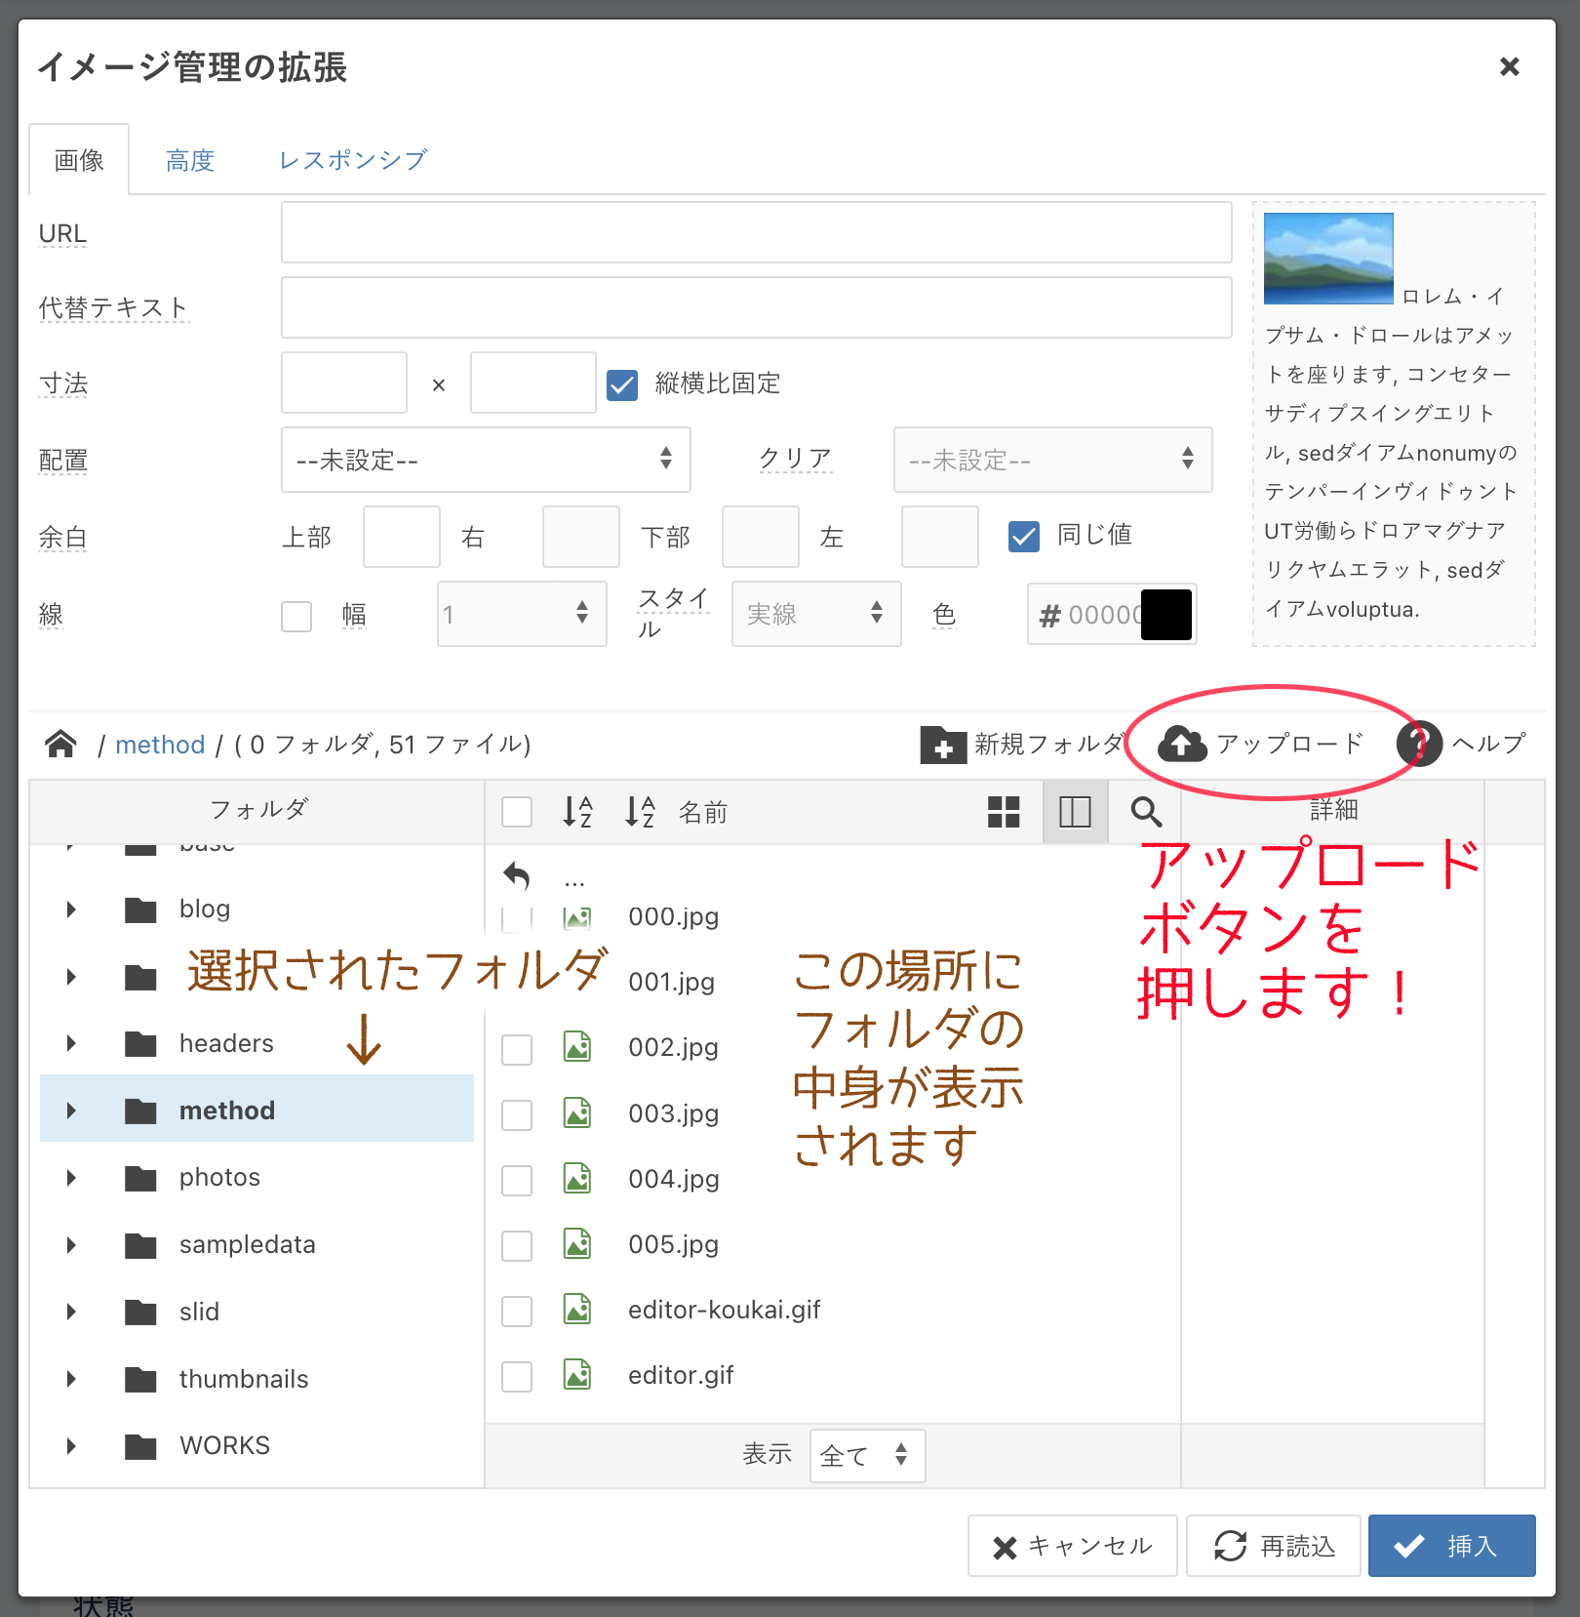Click the キャンセル button

coord(1072,1546)
